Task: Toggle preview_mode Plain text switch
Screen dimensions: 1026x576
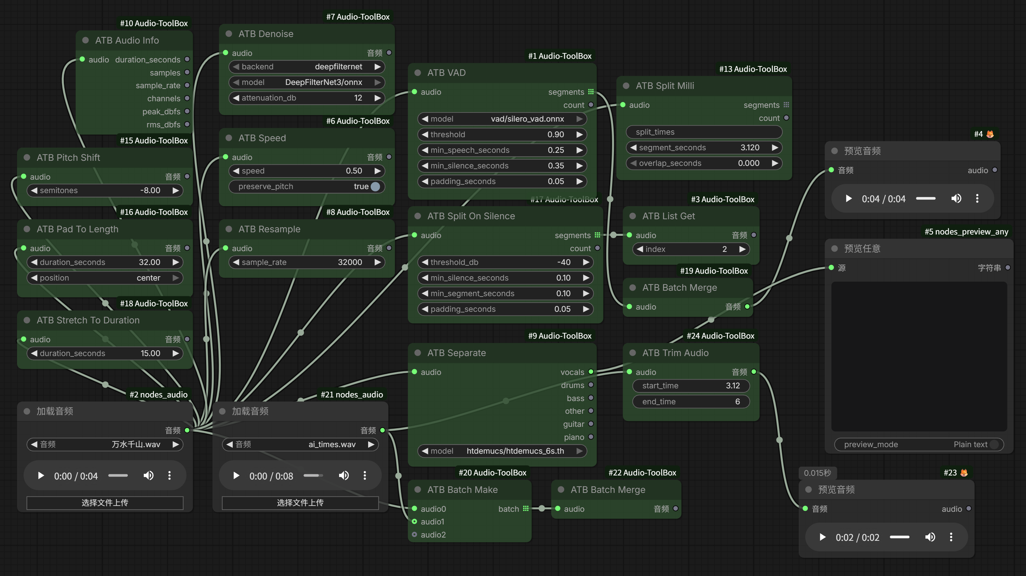Action: 994,444
